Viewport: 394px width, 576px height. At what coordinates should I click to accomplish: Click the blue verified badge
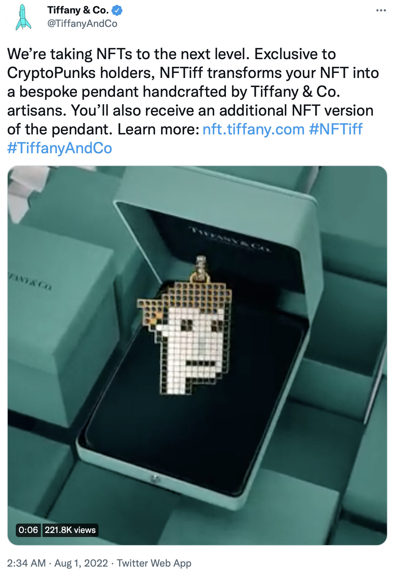pyautogui.click(x=117, y=10)
